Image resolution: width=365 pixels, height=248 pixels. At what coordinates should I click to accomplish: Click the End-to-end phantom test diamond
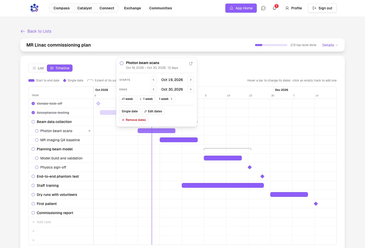point(262,176)
